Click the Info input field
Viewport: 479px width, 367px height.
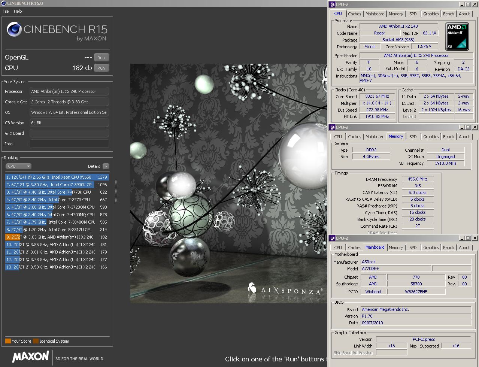point(69,144)
